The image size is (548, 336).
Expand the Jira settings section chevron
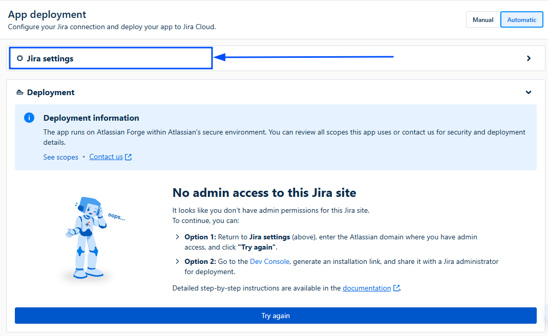tap(529, 58)
